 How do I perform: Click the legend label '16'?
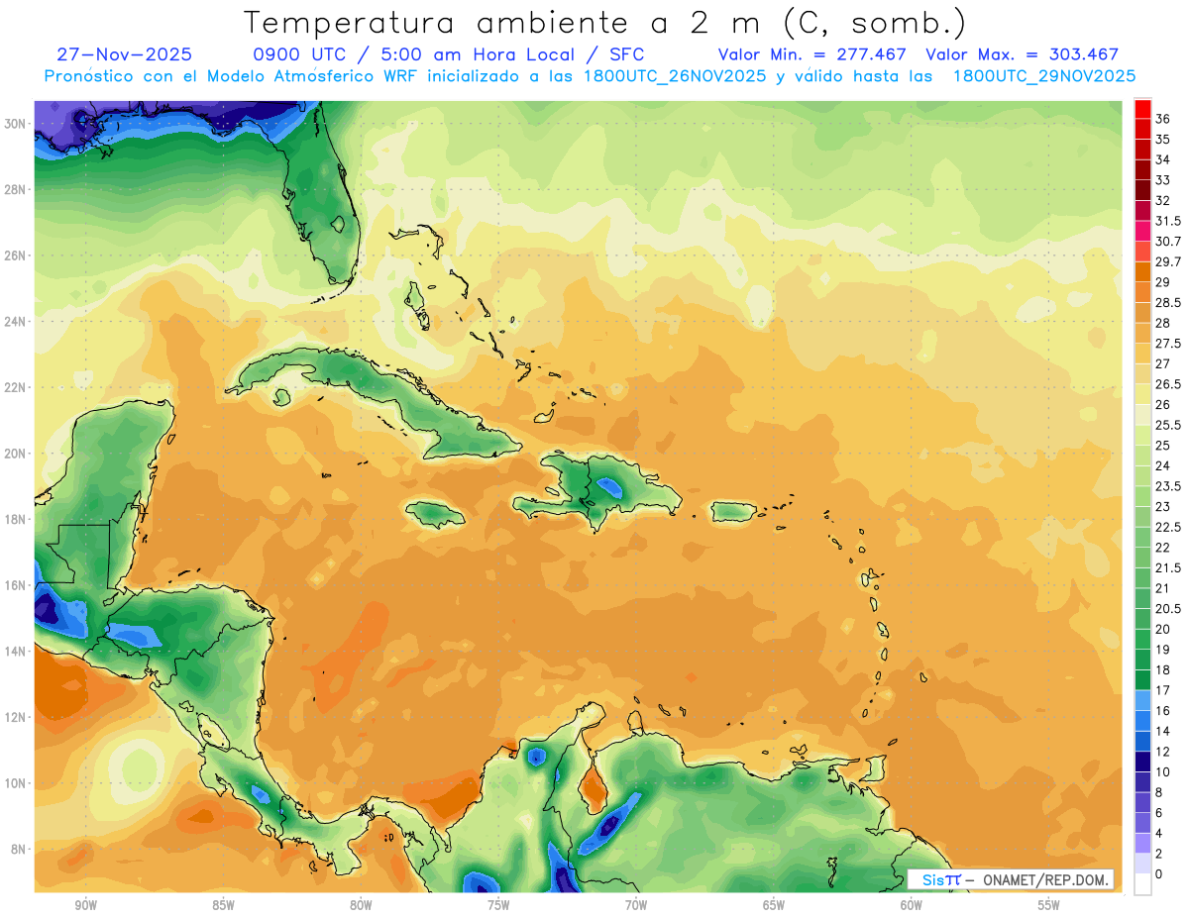[1163, 711]
